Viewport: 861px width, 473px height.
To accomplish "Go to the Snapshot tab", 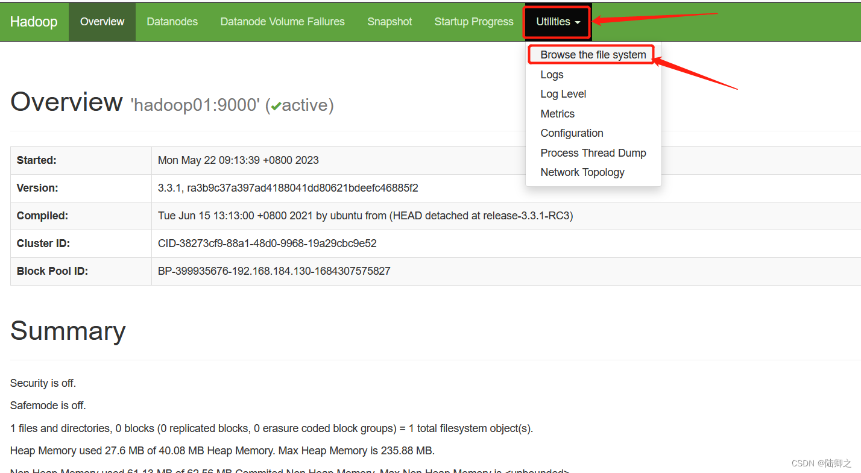I will (390, 22).
